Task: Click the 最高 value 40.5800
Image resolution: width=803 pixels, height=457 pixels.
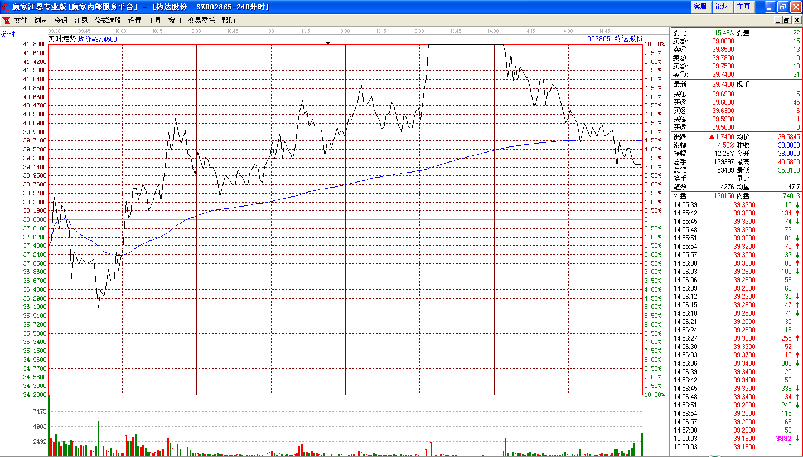Action: (789, 162)
